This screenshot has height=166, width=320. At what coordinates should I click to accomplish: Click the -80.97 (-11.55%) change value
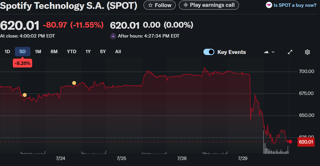coord(73,25)
